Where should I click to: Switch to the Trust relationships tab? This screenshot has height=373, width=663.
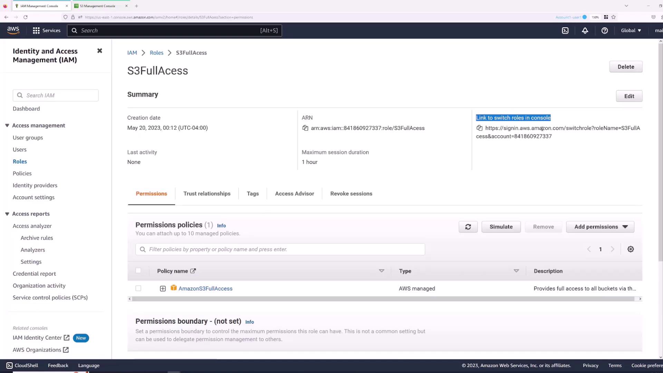207,194
